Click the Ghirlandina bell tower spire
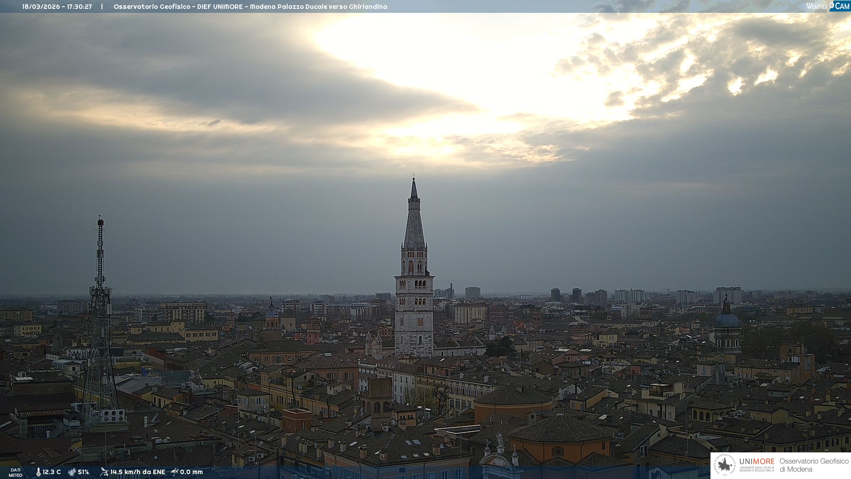Viewport: 851px width, 479px height. tap(414, 222)
